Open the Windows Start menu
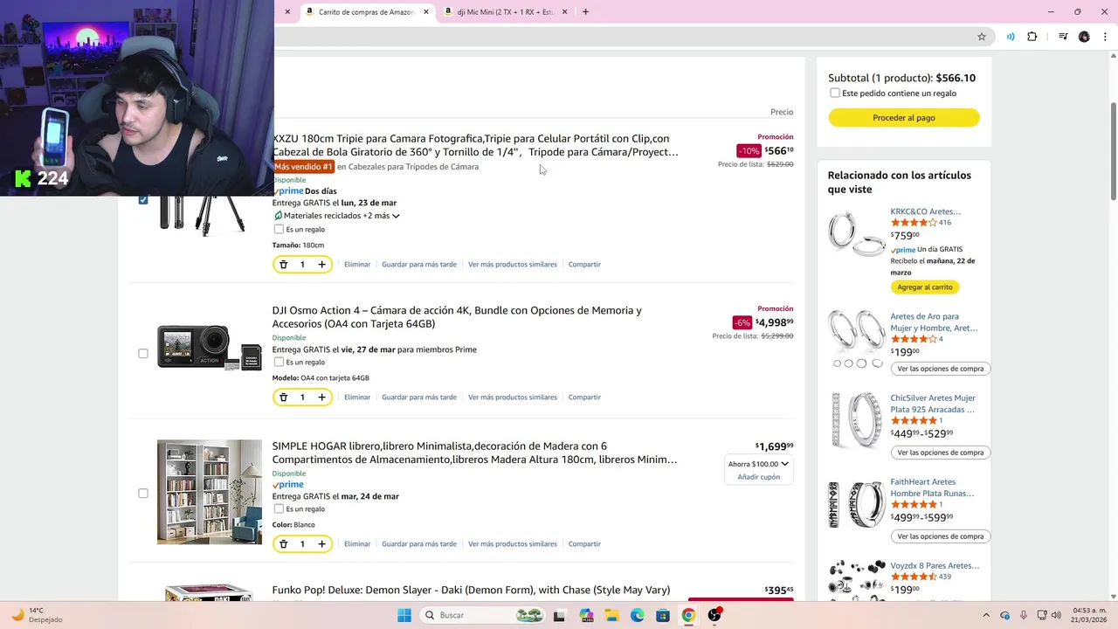 (404, 615)
